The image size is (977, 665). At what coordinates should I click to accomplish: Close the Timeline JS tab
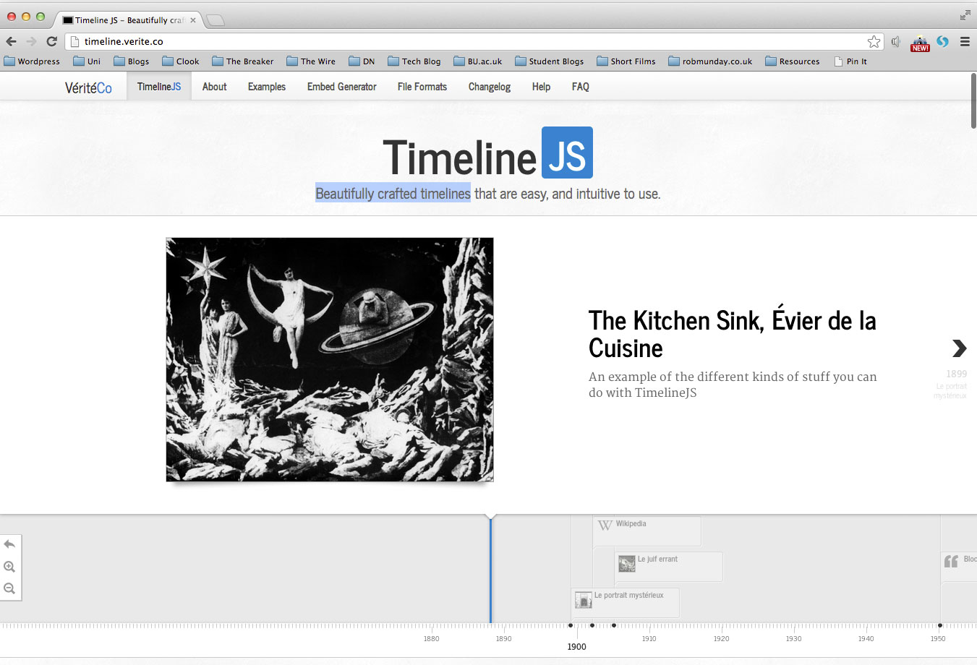pyautogui.click(x=193, y=20)
